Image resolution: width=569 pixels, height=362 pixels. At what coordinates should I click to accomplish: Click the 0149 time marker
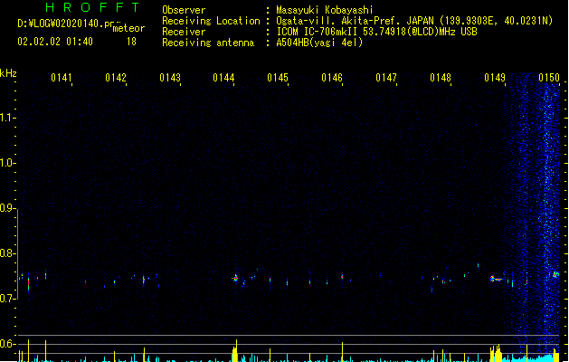(495, 78)
